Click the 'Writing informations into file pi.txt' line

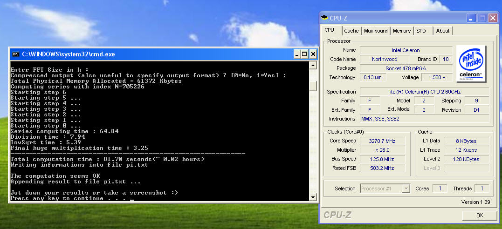click(x=79, y=165)
